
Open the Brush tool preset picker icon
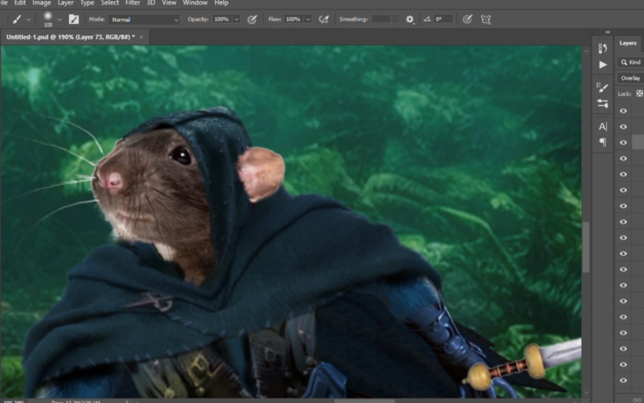pyautogui.click(x=17, y=19)
